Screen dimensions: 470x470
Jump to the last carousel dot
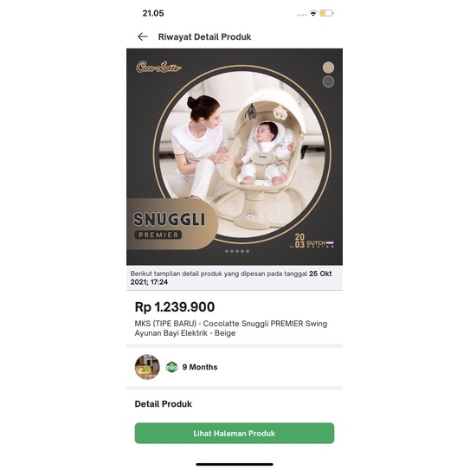pos(248,251)
